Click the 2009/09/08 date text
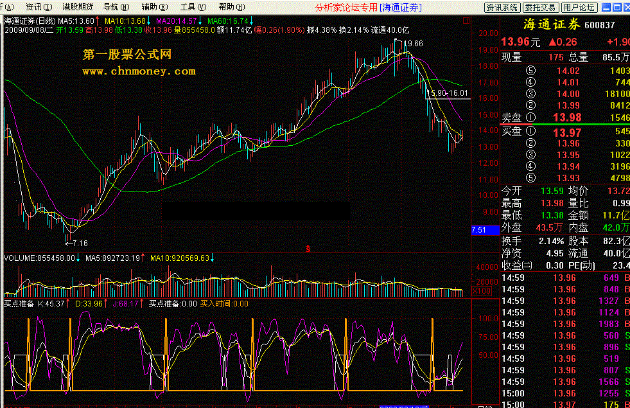The width and height of the screenshot is (630, 408). point(24,30)
